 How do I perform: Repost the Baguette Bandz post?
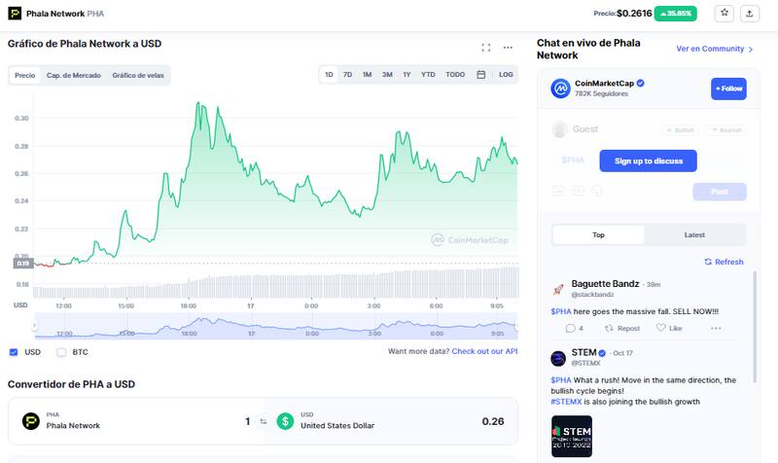click(622, 328)
